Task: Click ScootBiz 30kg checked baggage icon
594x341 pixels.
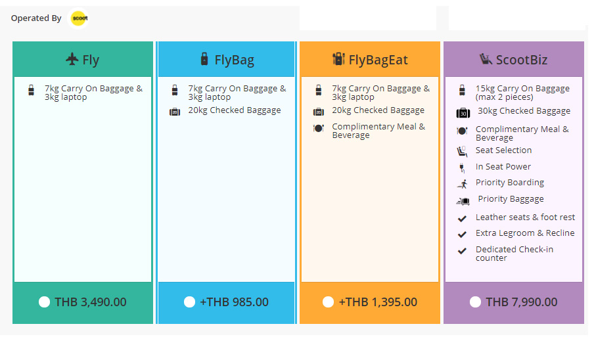Action: 463,112
